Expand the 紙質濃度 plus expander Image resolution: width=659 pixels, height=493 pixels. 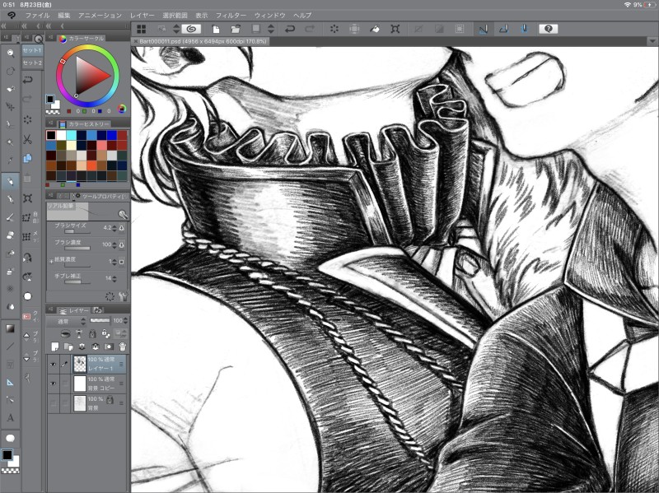coord(51,261)
